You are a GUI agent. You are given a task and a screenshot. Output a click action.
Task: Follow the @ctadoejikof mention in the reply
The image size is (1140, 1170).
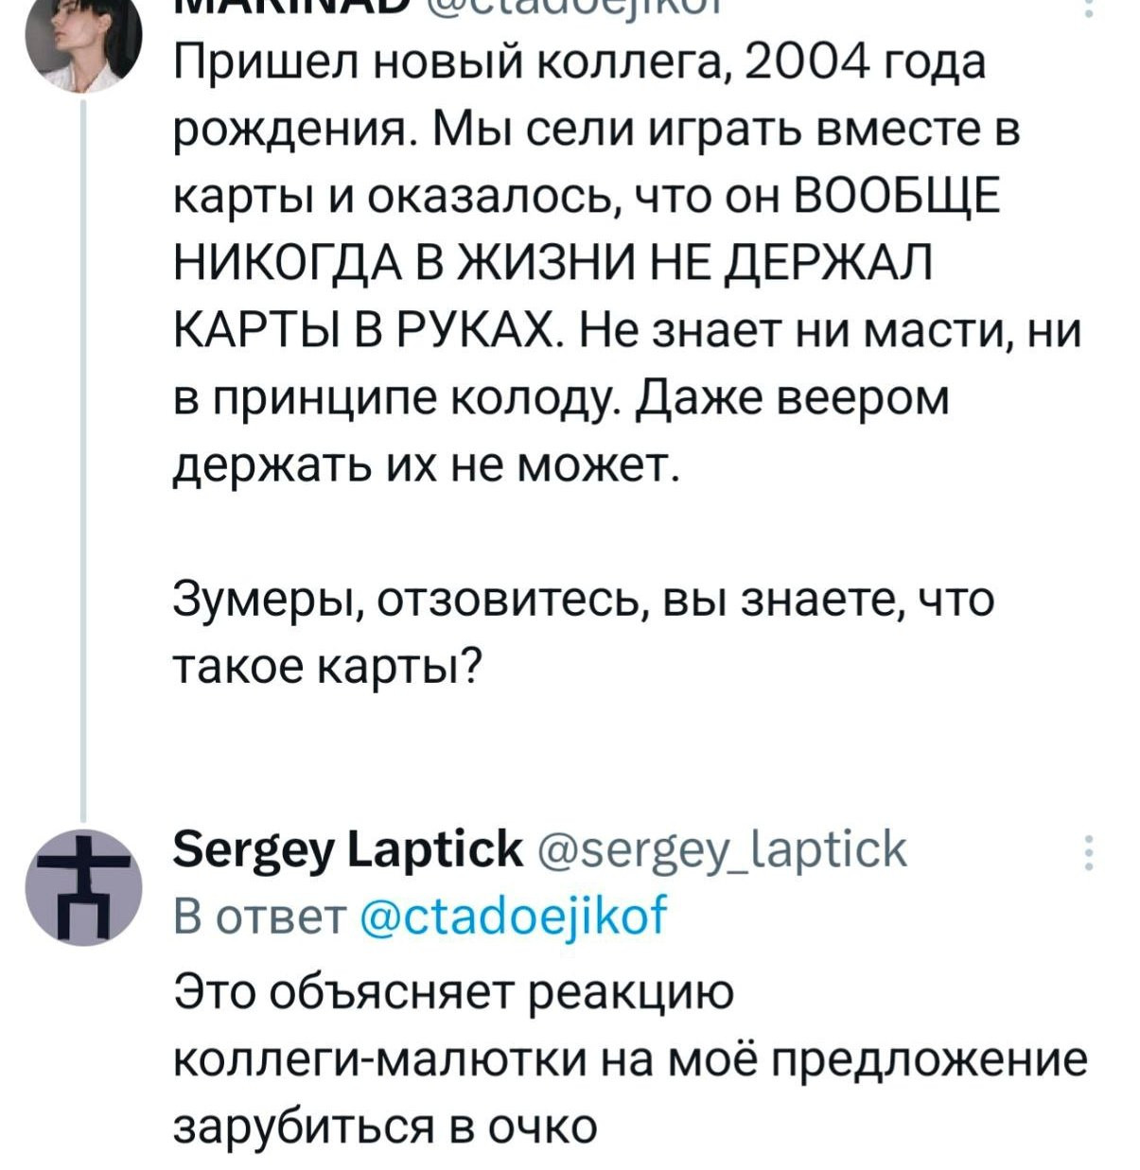[515, 915]
